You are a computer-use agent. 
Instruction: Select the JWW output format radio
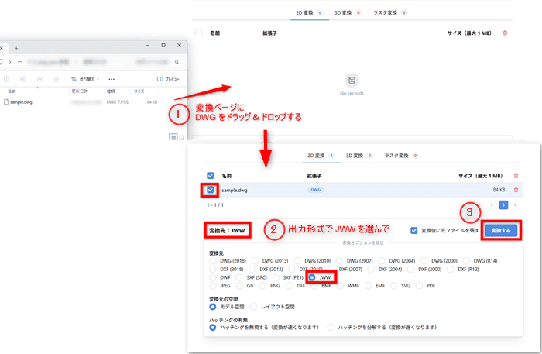point(312,277)
